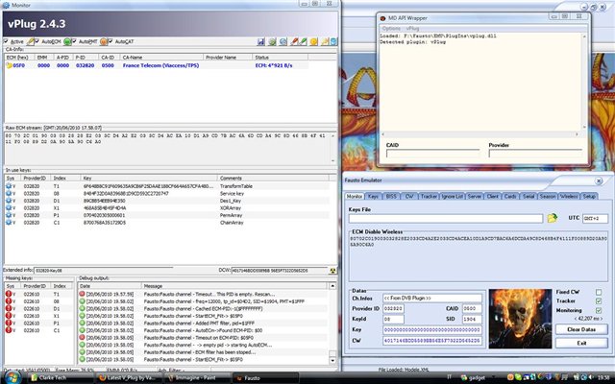This screenshot has width=615, height=384.
Task: Switch to the Setup tab
Action: 589,196
